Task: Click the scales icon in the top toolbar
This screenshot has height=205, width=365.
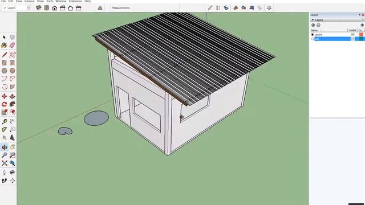Action: (269, 8)
